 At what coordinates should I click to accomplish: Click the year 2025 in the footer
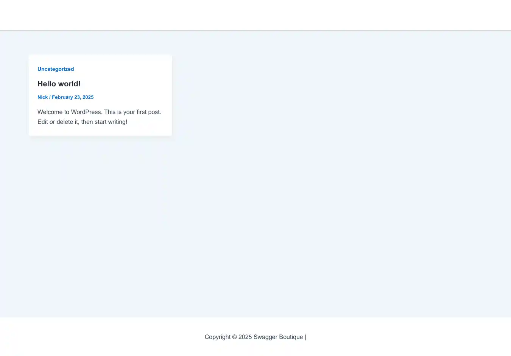point(245,337)
